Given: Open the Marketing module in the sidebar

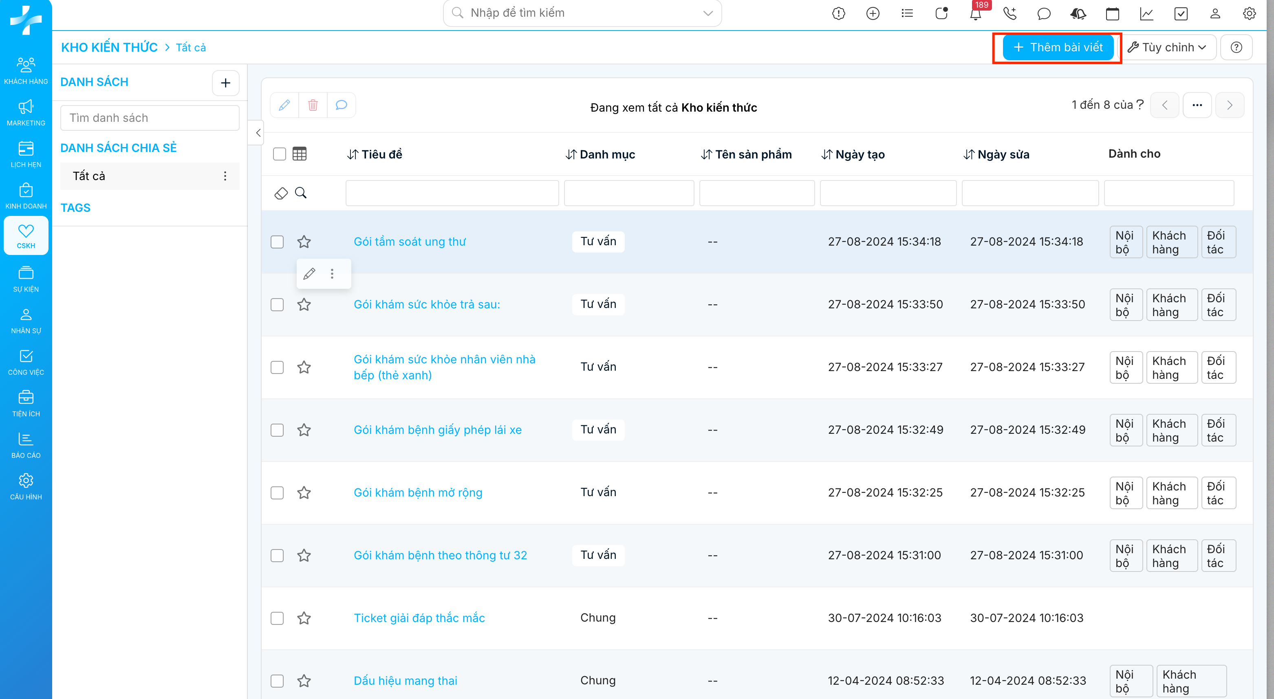Looking at the screenshot, I should pyautogui.click(x=26, y=112).
